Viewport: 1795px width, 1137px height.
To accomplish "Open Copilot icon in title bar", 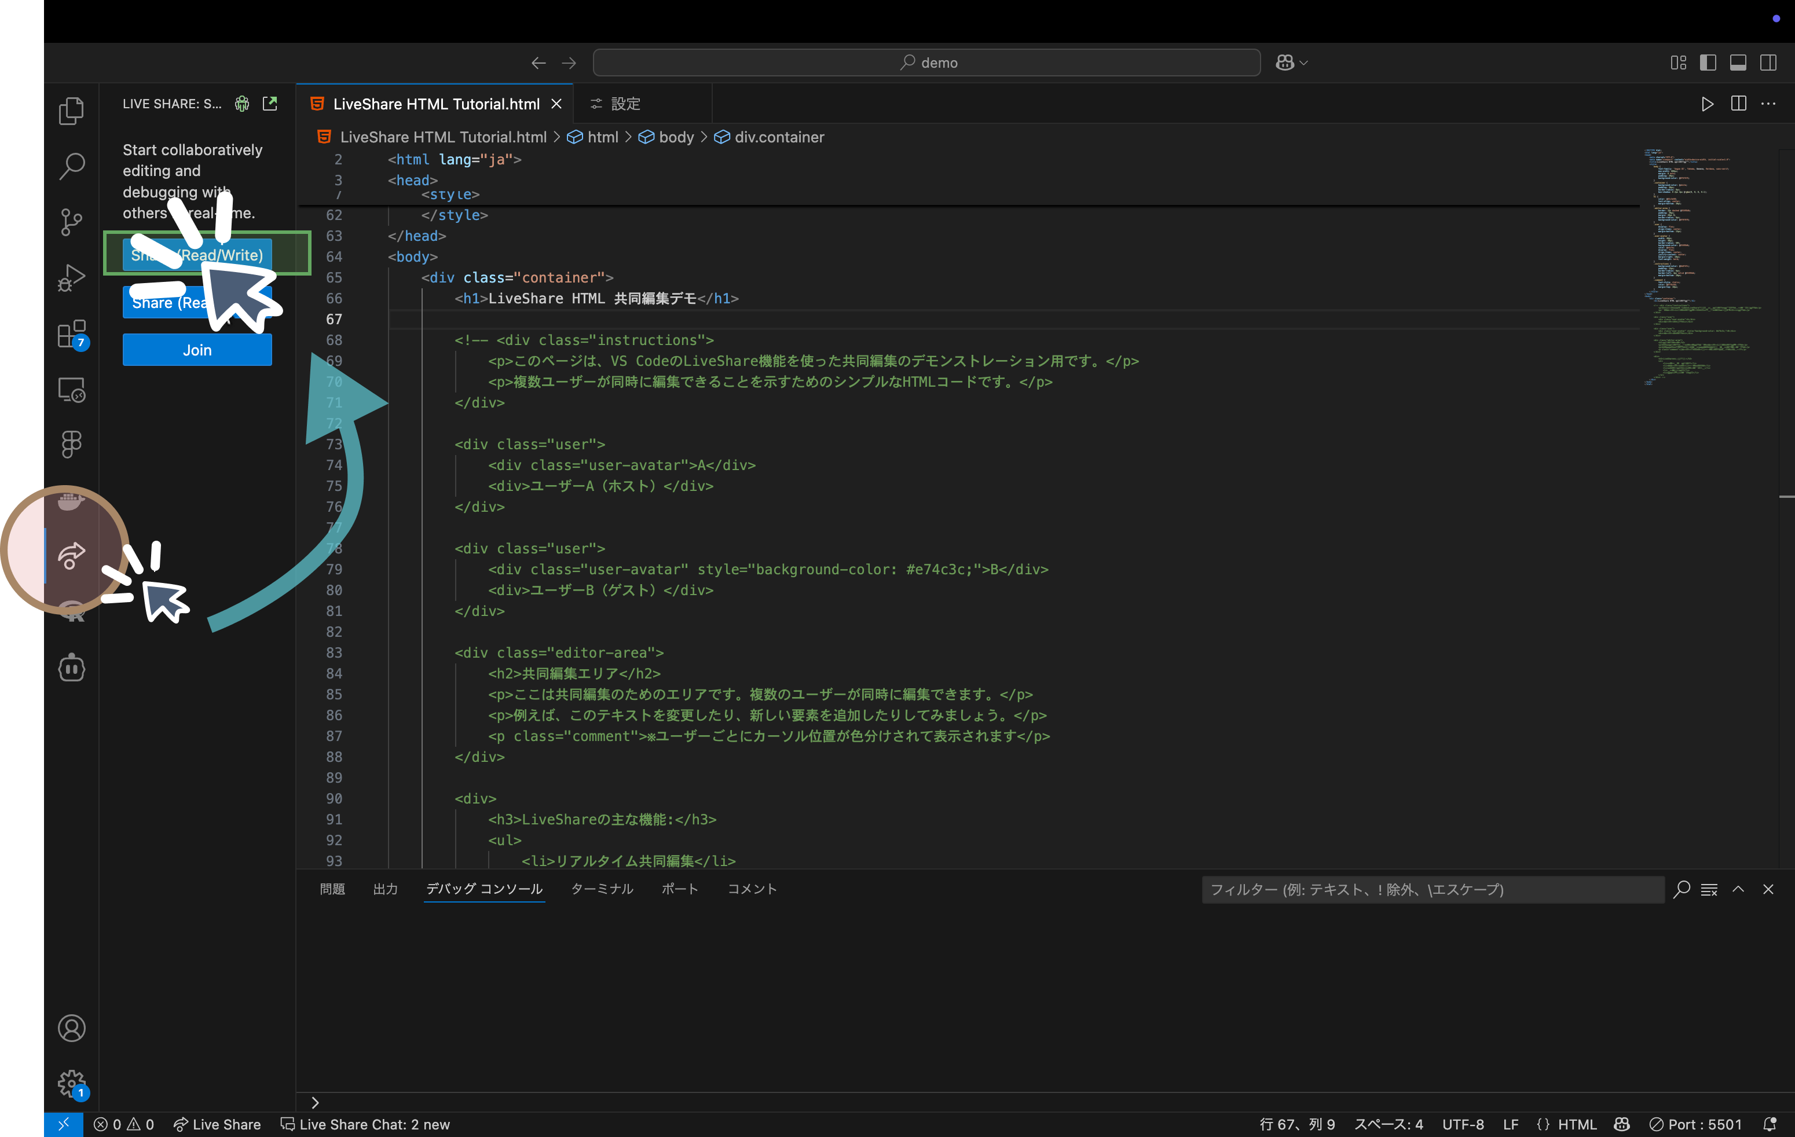I will click(x=1284, y=63).
